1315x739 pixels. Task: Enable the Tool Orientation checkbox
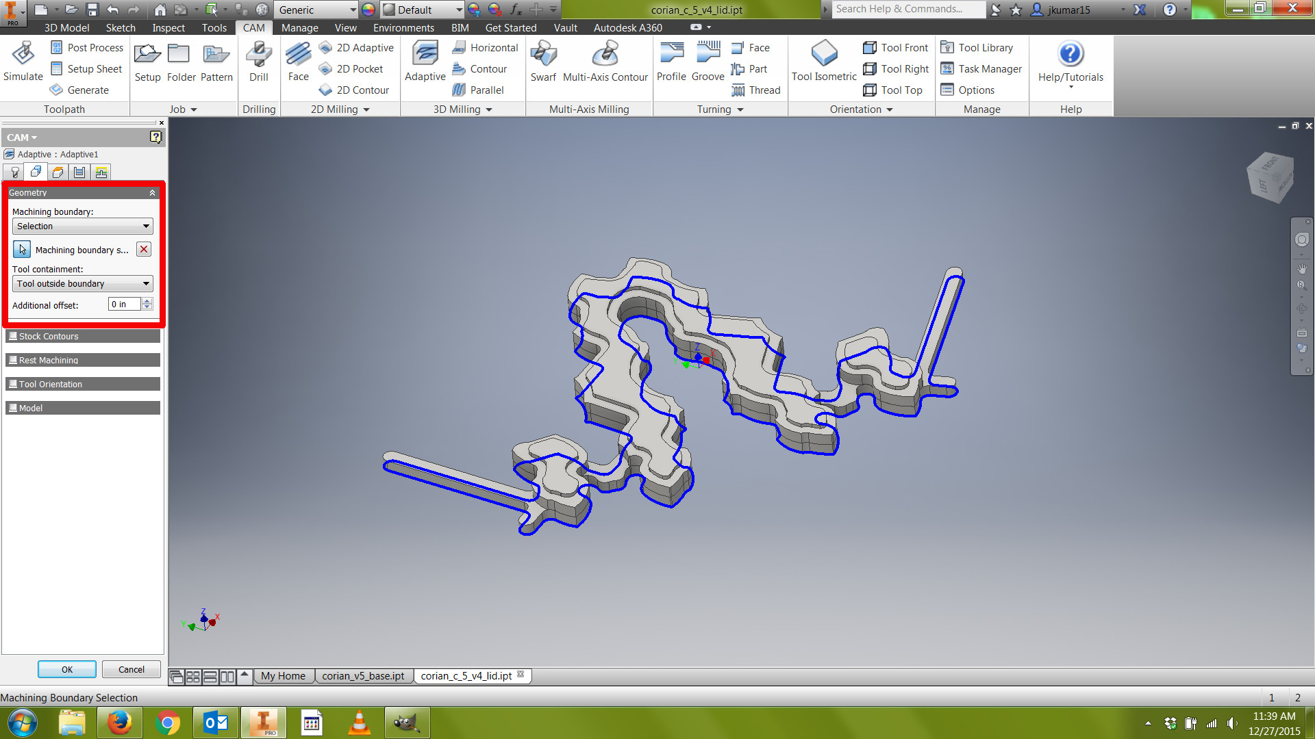(x=13, y=384)
